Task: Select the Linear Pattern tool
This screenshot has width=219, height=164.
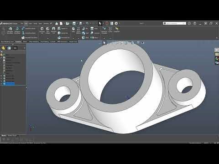Action: click(78, 31)
